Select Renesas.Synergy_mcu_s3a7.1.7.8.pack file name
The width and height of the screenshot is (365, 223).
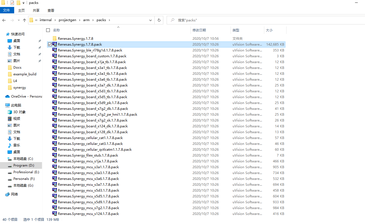coord(88,185)
